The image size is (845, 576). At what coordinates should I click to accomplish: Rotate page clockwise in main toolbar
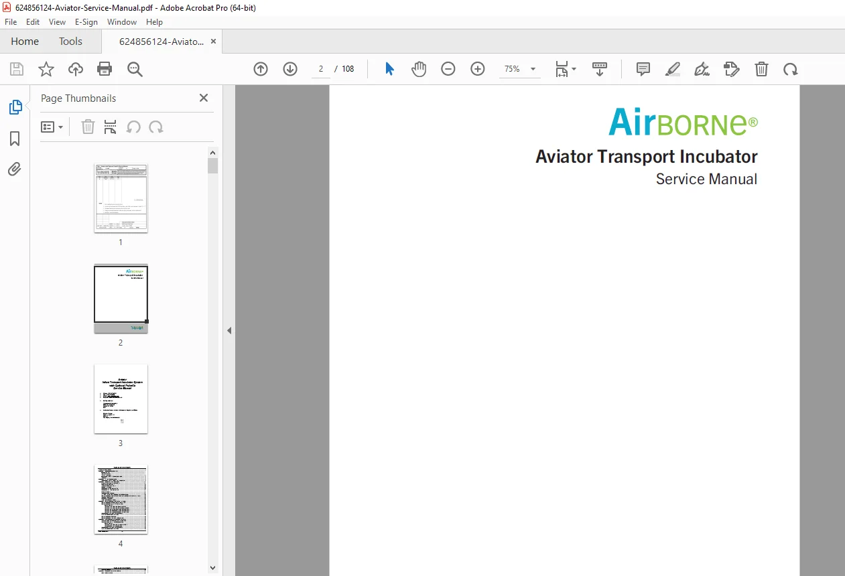click(x=791, y=69)
